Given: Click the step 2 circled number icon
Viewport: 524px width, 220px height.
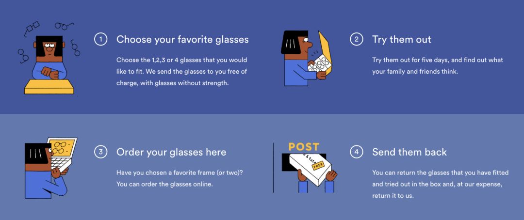Looking at the screenshot, I should 356,39.
